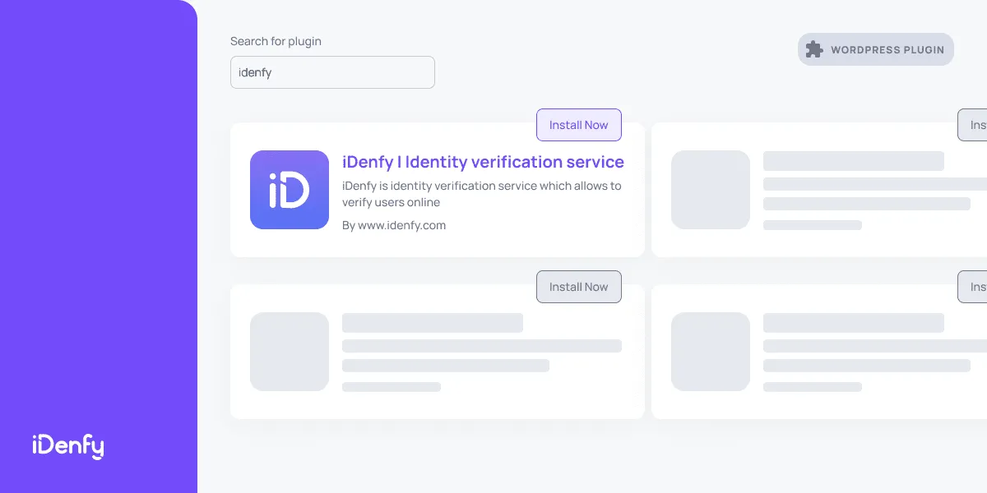
Task: Click the placeholder title bar in top-right card
Action: 853,161
